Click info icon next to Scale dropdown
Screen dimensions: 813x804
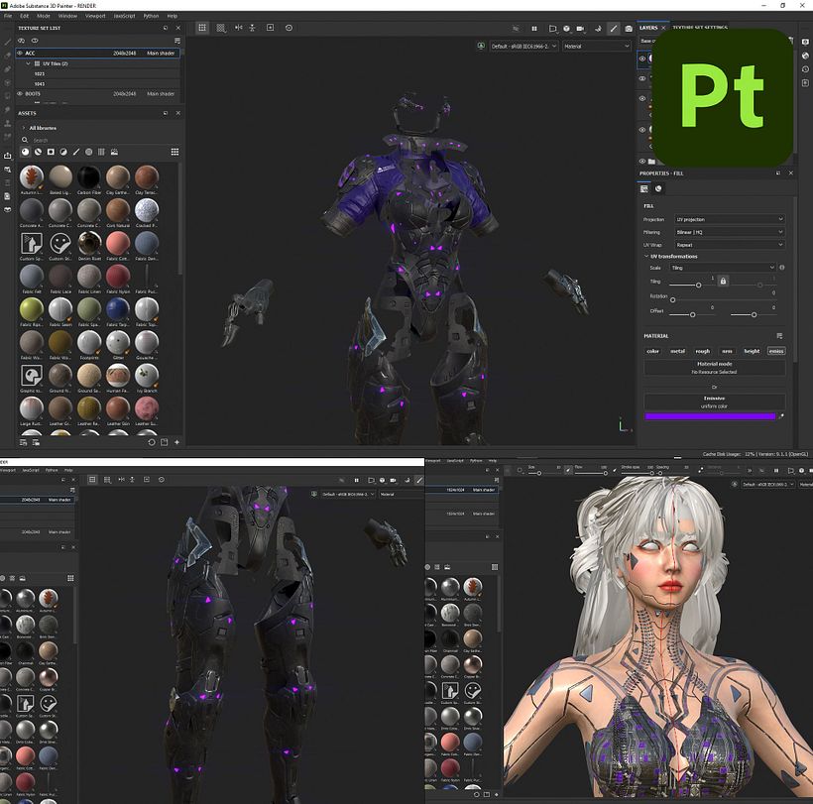tap(782, 268)
